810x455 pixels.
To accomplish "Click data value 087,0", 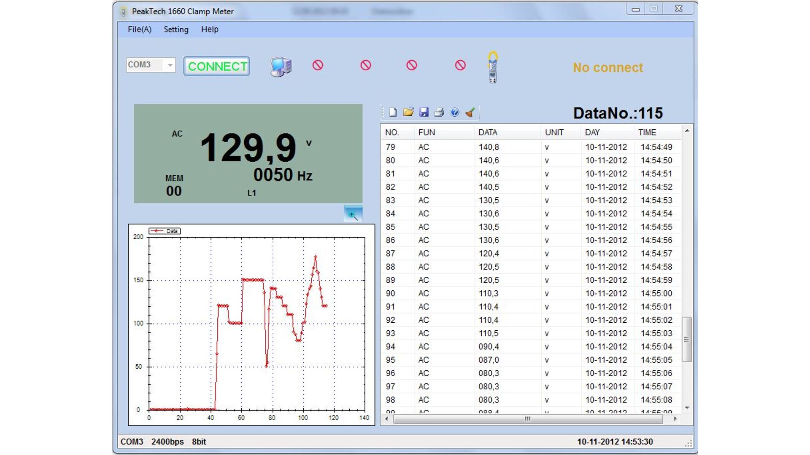I will point(489,360).
